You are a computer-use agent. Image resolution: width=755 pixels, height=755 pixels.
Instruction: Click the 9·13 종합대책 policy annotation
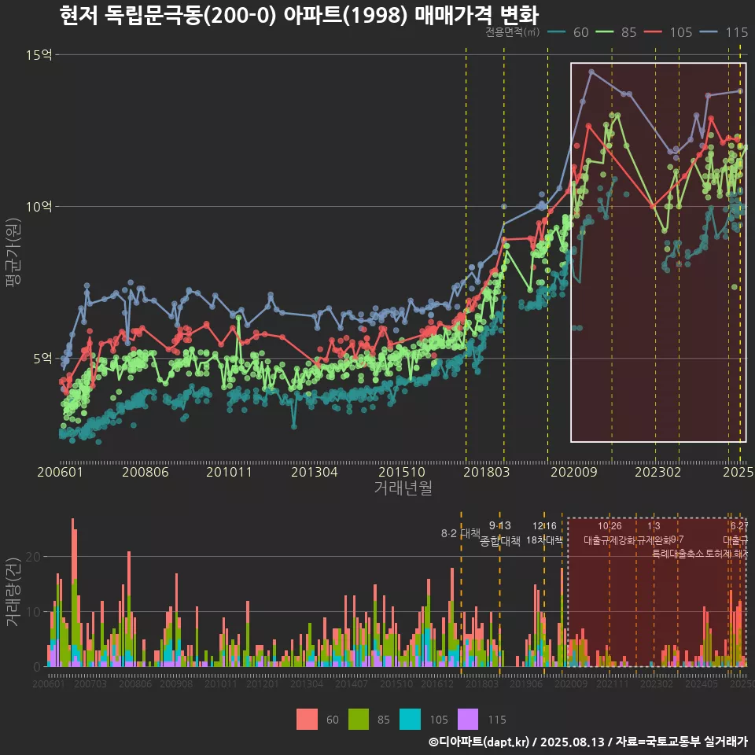500,533
